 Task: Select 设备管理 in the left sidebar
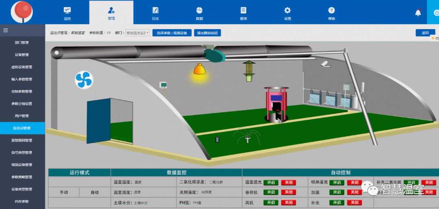22,55
